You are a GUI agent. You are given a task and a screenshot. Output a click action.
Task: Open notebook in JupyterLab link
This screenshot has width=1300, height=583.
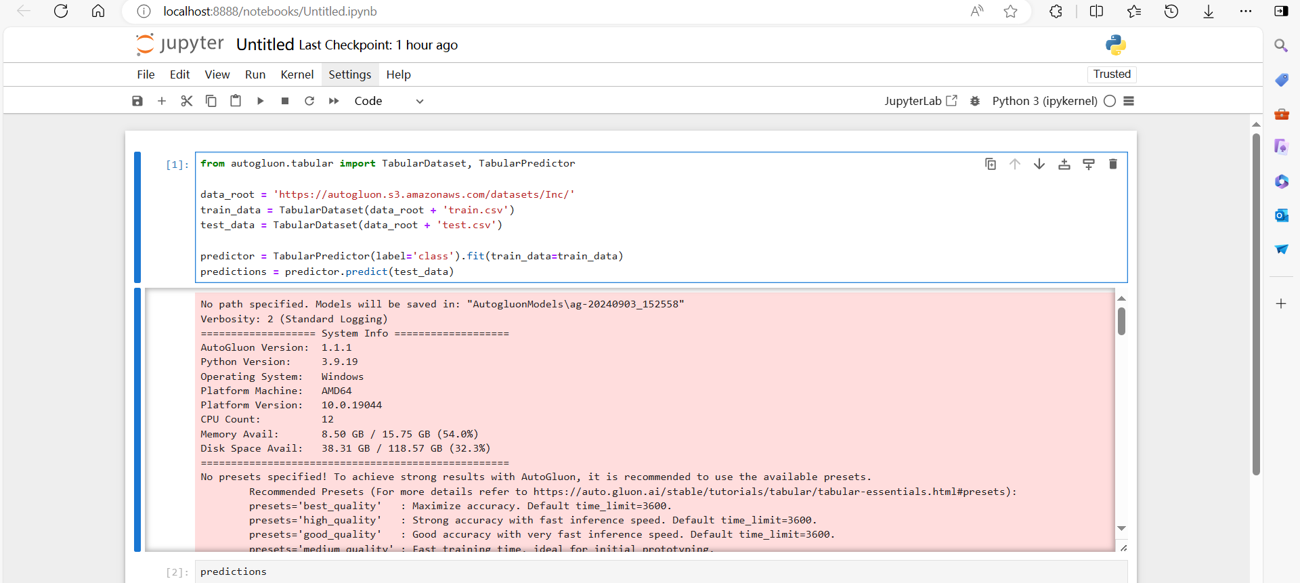tap(920, 101)
